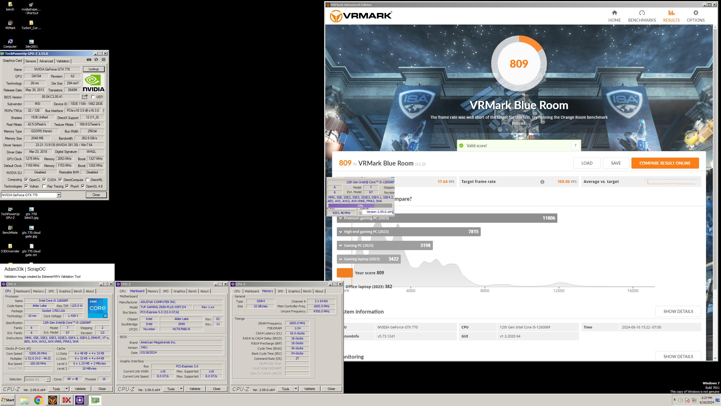
Task: Click the ExtremeHW EX taskbar icon
Action: point(66,400)
